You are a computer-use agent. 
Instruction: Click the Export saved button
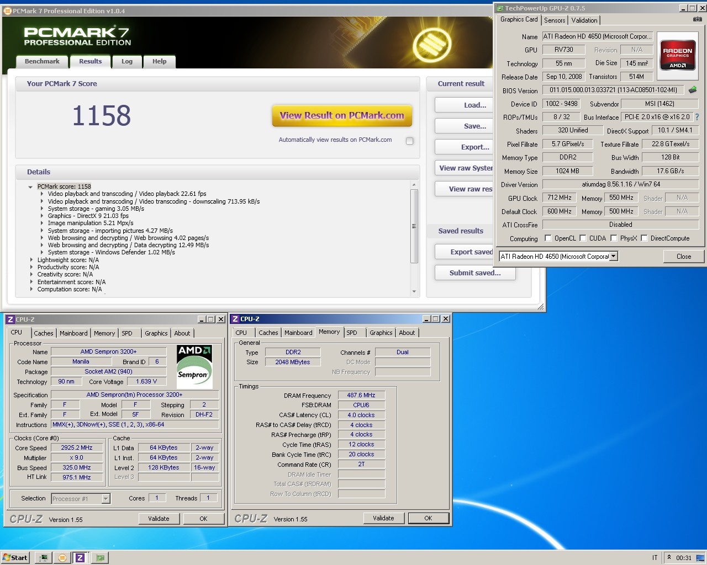[463, 252]
